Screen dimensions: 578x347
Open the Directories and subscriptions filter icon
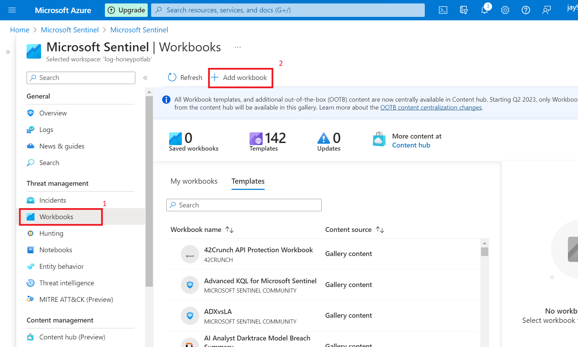click(464, 10)
